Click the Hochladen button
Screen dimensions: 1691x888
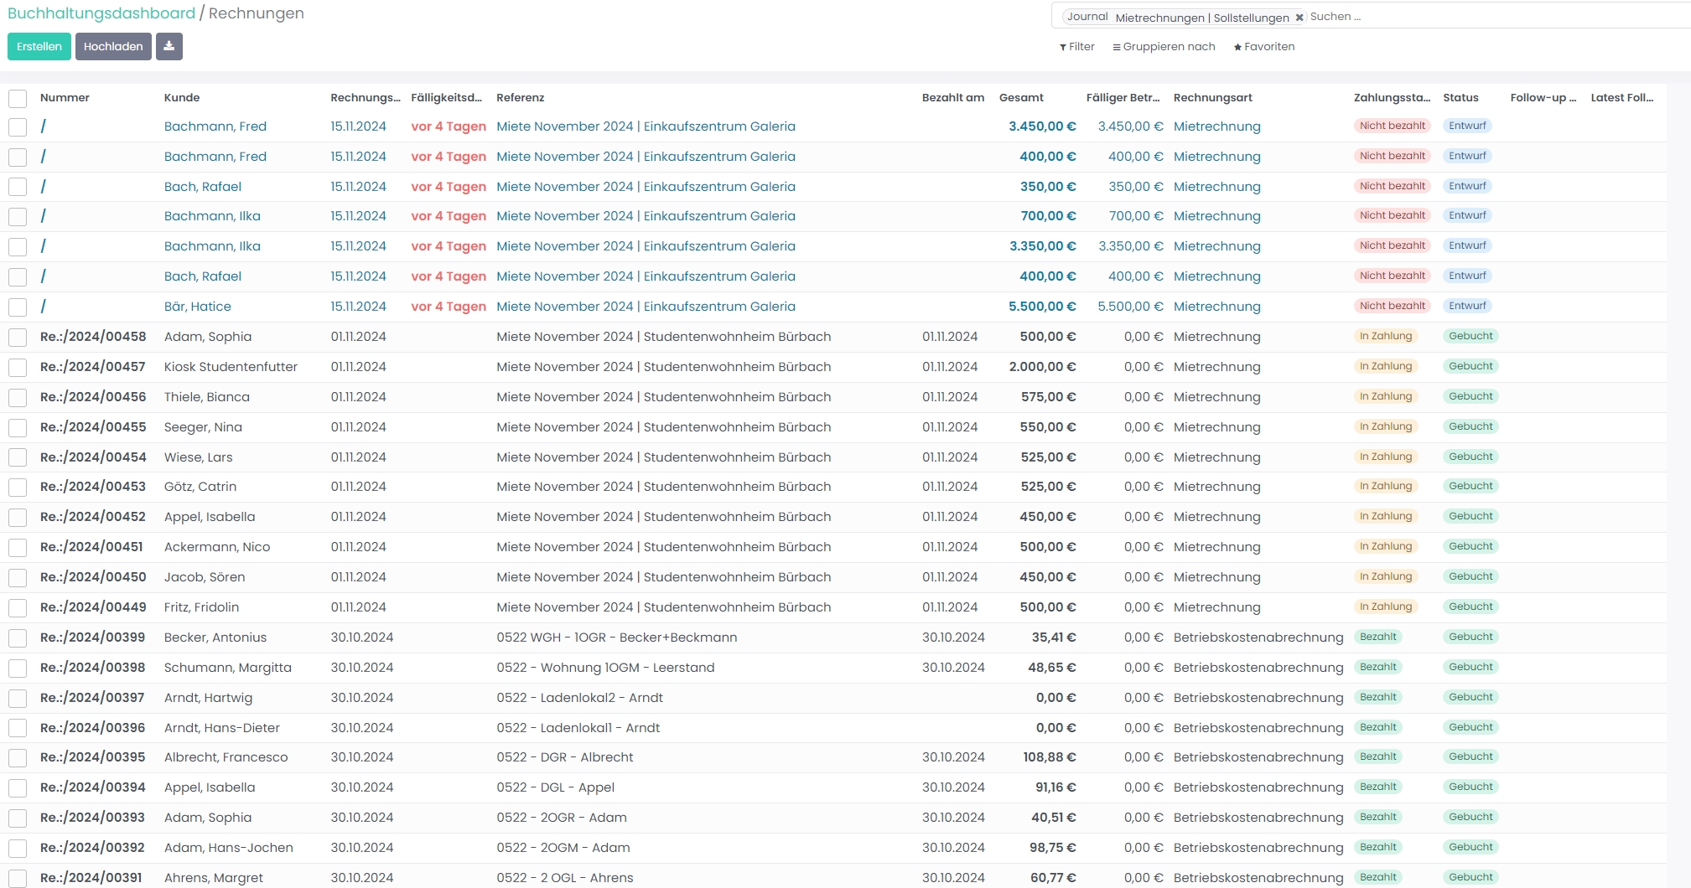click(x=113, y=46)
